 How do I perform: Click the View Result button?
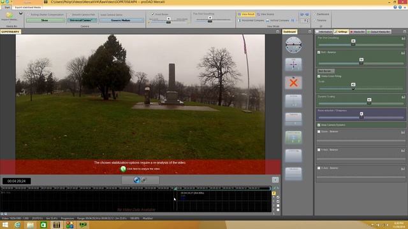[246, 14]
